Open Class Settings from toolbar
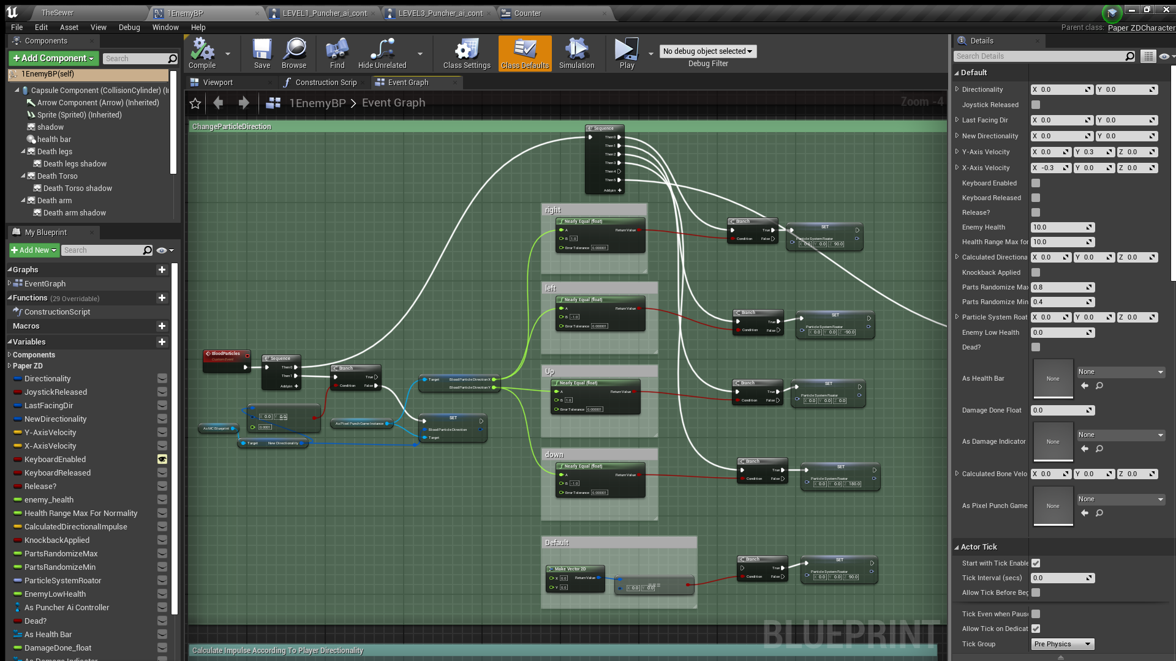Viewport: 1176px width, 661px height. pyautogui.click(x=467, y=50)
